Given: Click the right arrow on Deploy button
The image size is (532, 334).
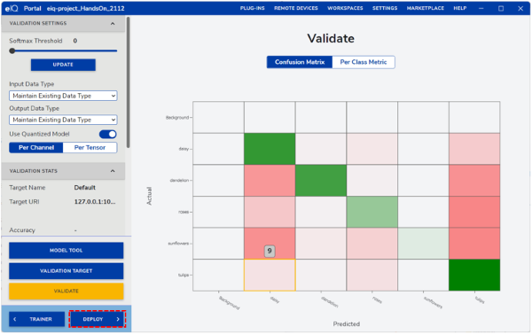Looking at the screenshot, I should coord(118,319).
